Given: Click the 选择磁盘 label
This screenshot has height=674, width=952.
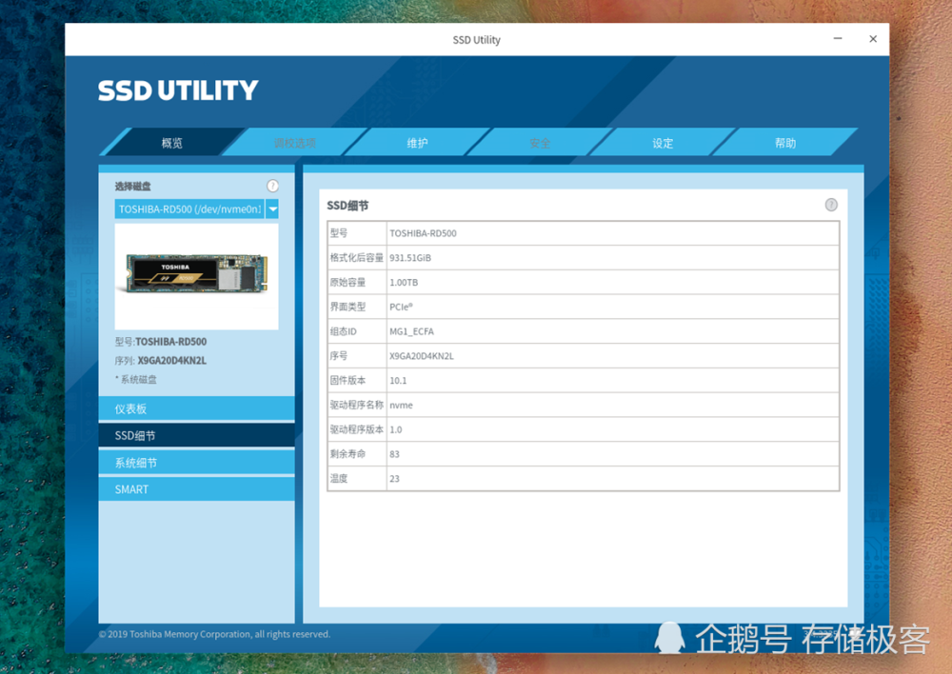Looking at the screenshot, I should 133,186.
